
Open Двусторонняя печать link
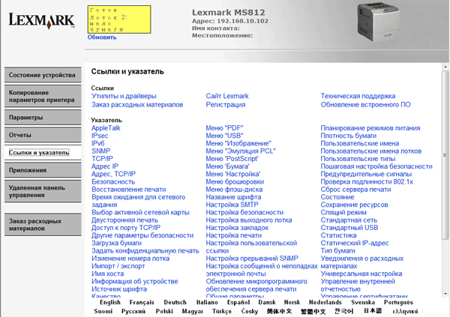[124, 220]
